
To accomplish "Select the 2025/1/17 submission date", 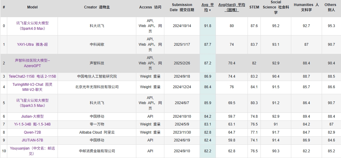I will coord(182,45).
